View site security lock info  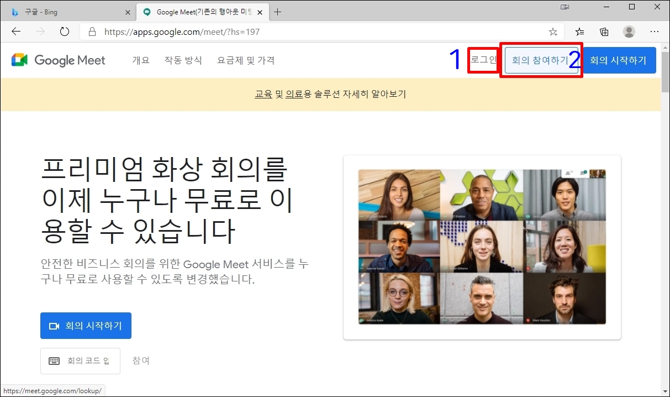click(92, 32)
